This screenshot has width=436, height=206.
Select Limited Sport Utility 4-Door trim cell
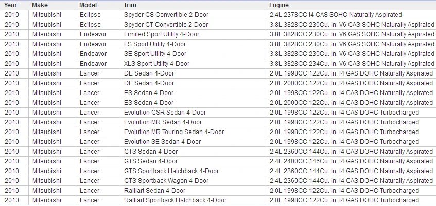pos(193,34)
